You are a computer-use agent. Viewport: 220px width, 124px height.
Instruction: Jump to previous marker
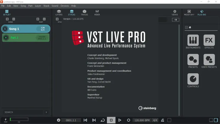(x=85, y=120)
